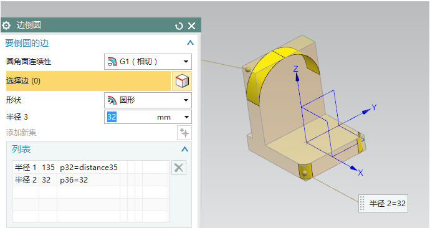Click the dialog settings gear icon
The image size is (430, 228).
pyautogui.click(x=6, y=26)
